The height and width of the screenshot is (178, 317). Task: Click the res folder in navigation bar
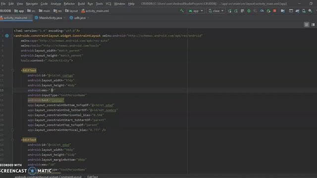[x=57, y=11]
